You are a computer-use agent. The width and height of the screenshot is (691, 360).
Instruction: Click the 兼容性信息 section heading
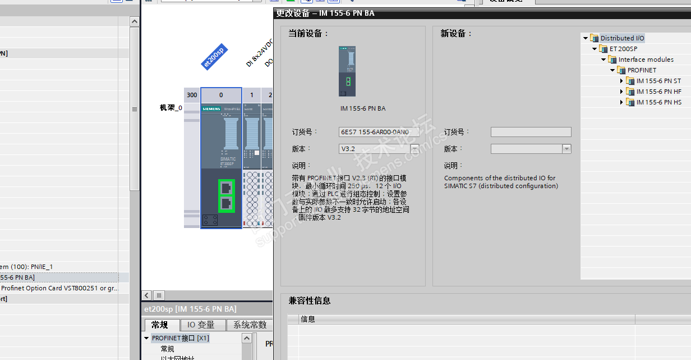(x=309, y=301)
